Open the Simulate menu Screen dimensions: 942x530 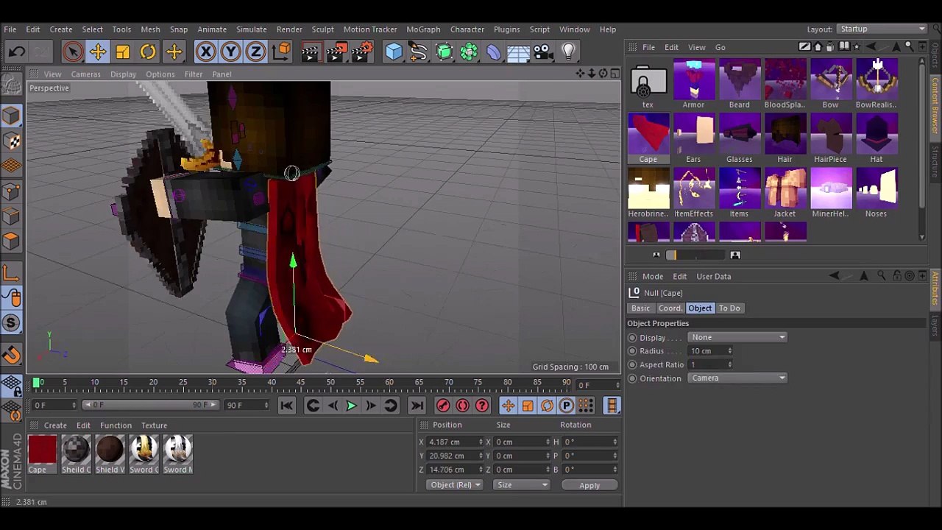point(252,29)
